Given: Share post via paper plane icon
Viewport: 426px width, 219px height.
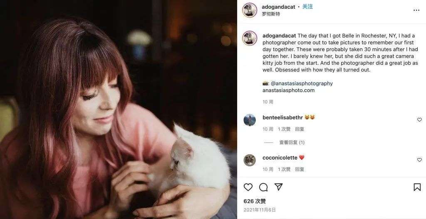Looking at the screenshot, I should click(x=278, y=187).
